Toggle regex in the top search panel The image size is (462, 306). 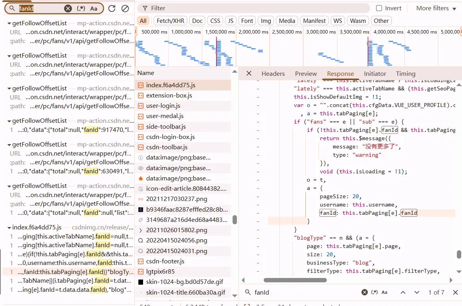tap(81, 8)
